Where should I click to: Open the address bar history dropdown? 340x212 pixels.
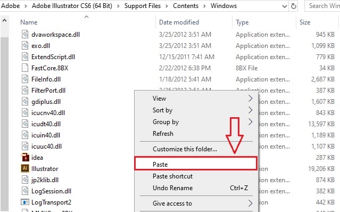[285, 6]
